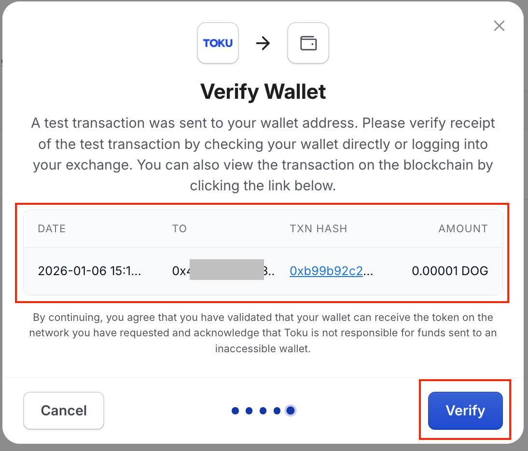Close the Verify Wallet dialog
The image size is (528, 451).
click(499, 26)
